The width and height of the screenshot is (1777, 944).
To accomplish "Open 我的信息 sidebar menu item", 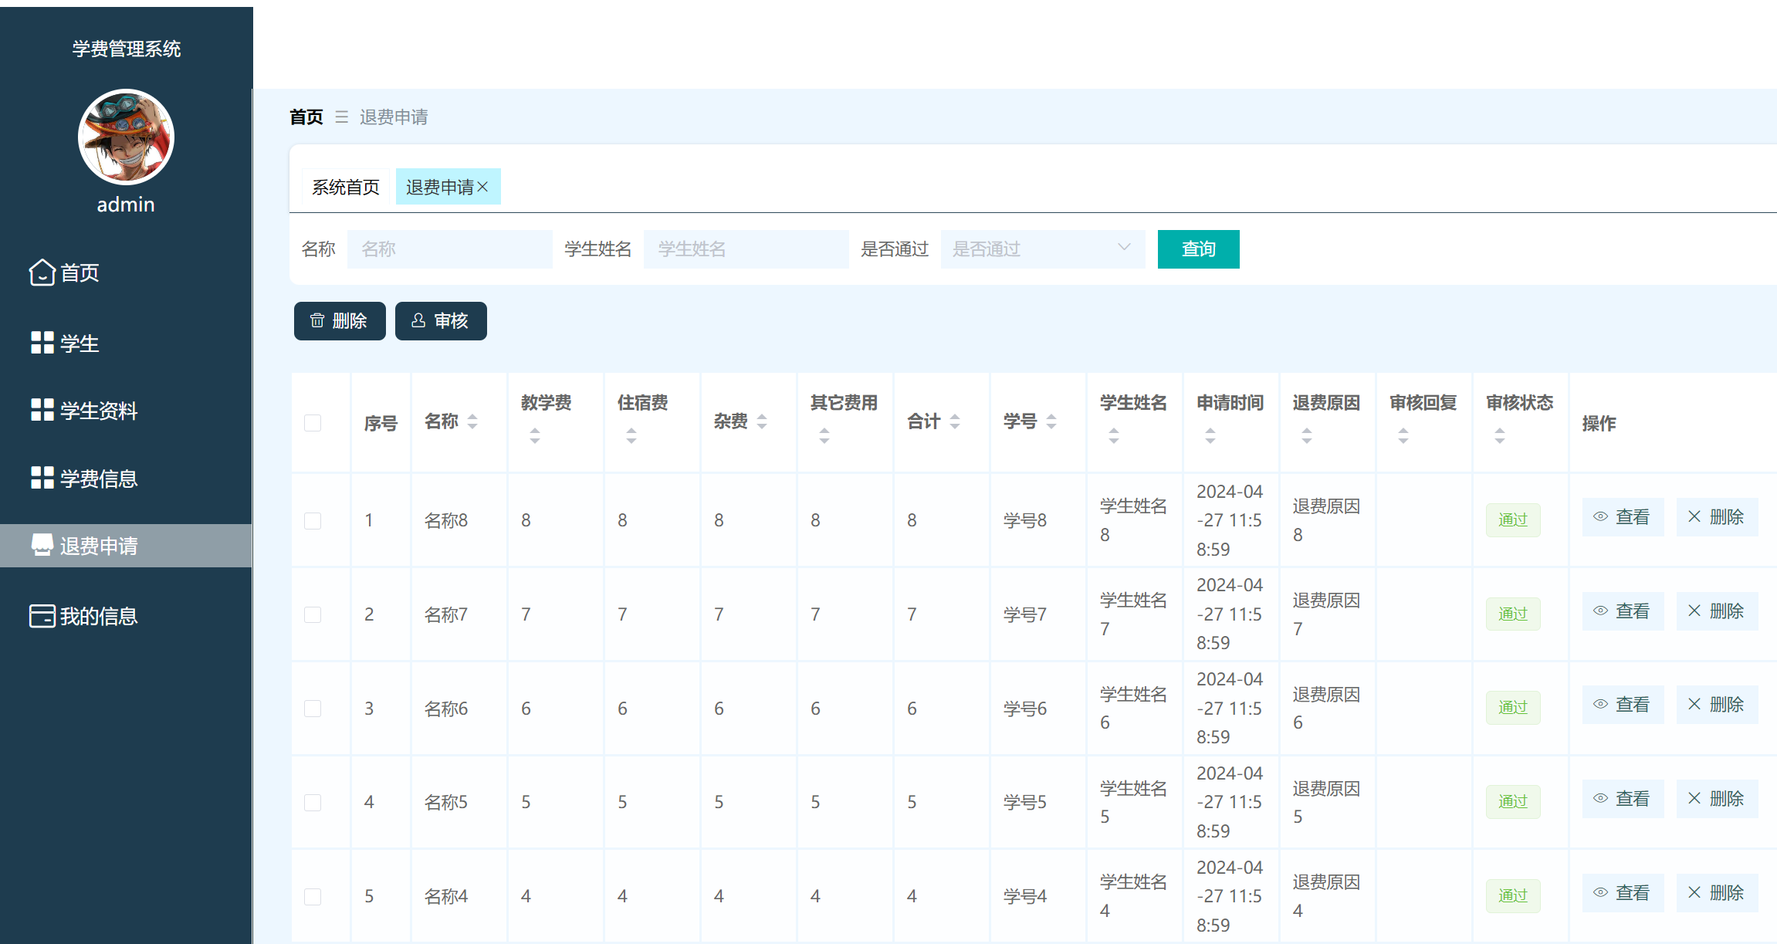I will coord(126,616).
